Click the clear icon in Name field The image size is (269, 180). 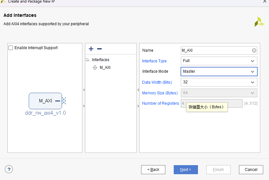(x=254, y=50)
